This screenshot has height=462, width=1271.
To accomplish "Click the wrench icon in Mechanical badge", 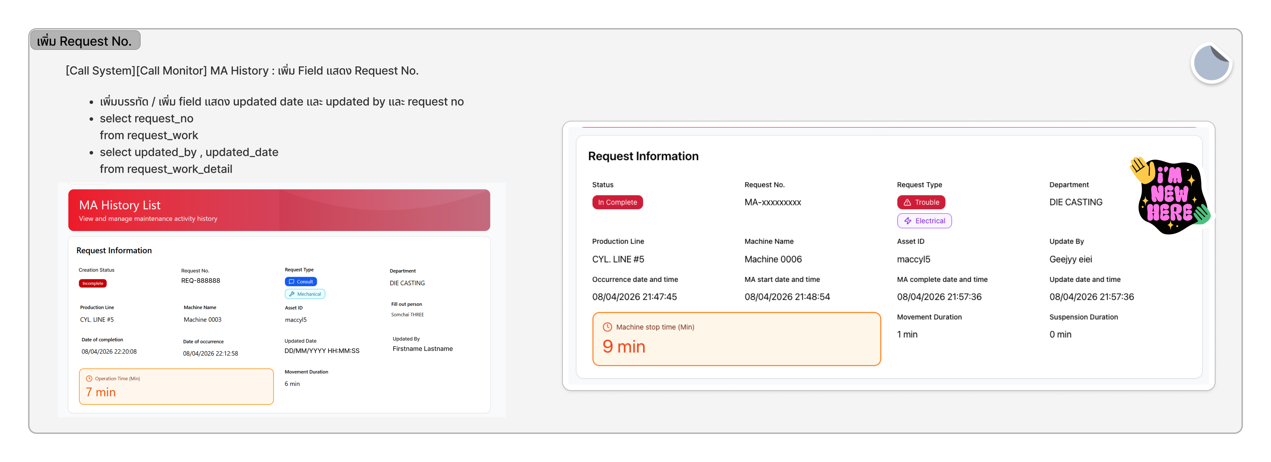I will (292, 294).
